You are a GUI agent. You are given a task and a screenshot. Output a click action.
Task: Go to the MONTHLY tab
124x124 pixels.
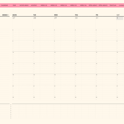[34, 5]
